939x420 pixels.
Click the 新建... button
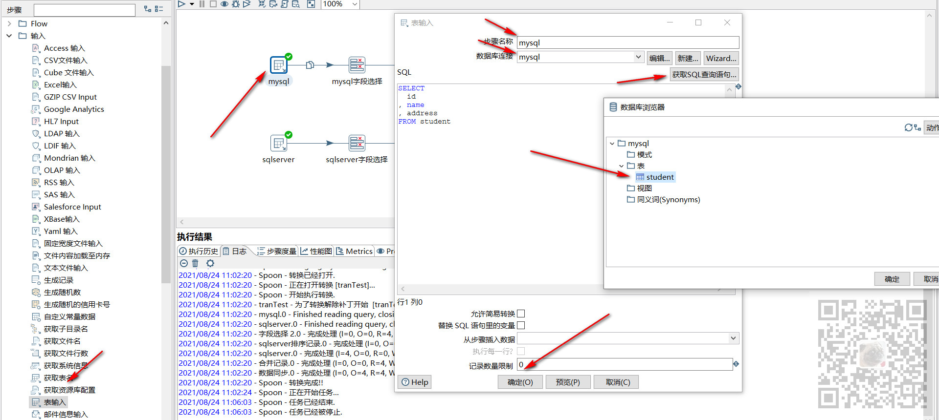point(688,58)
